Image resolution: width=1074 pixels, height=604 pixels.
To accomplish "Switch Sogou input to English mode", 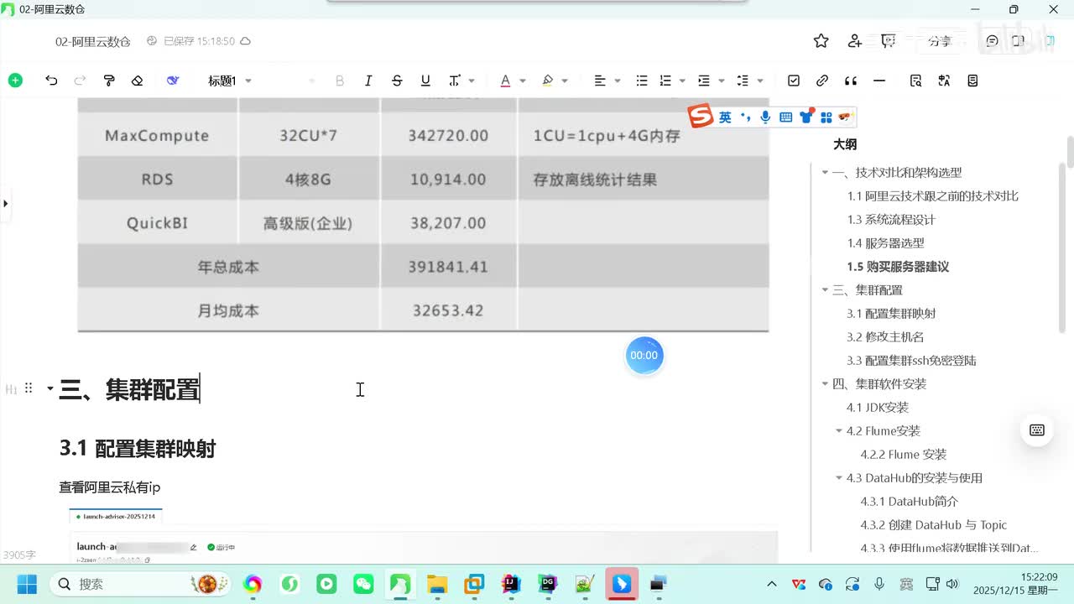I will click(725, 117).
